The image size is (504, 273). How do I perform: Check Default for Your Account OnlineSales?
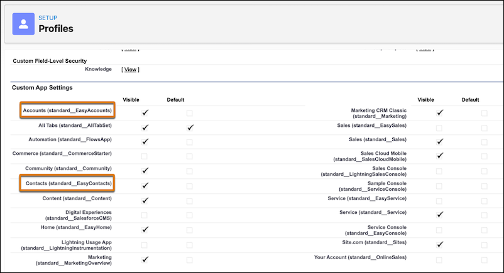(x=485, y=260)
